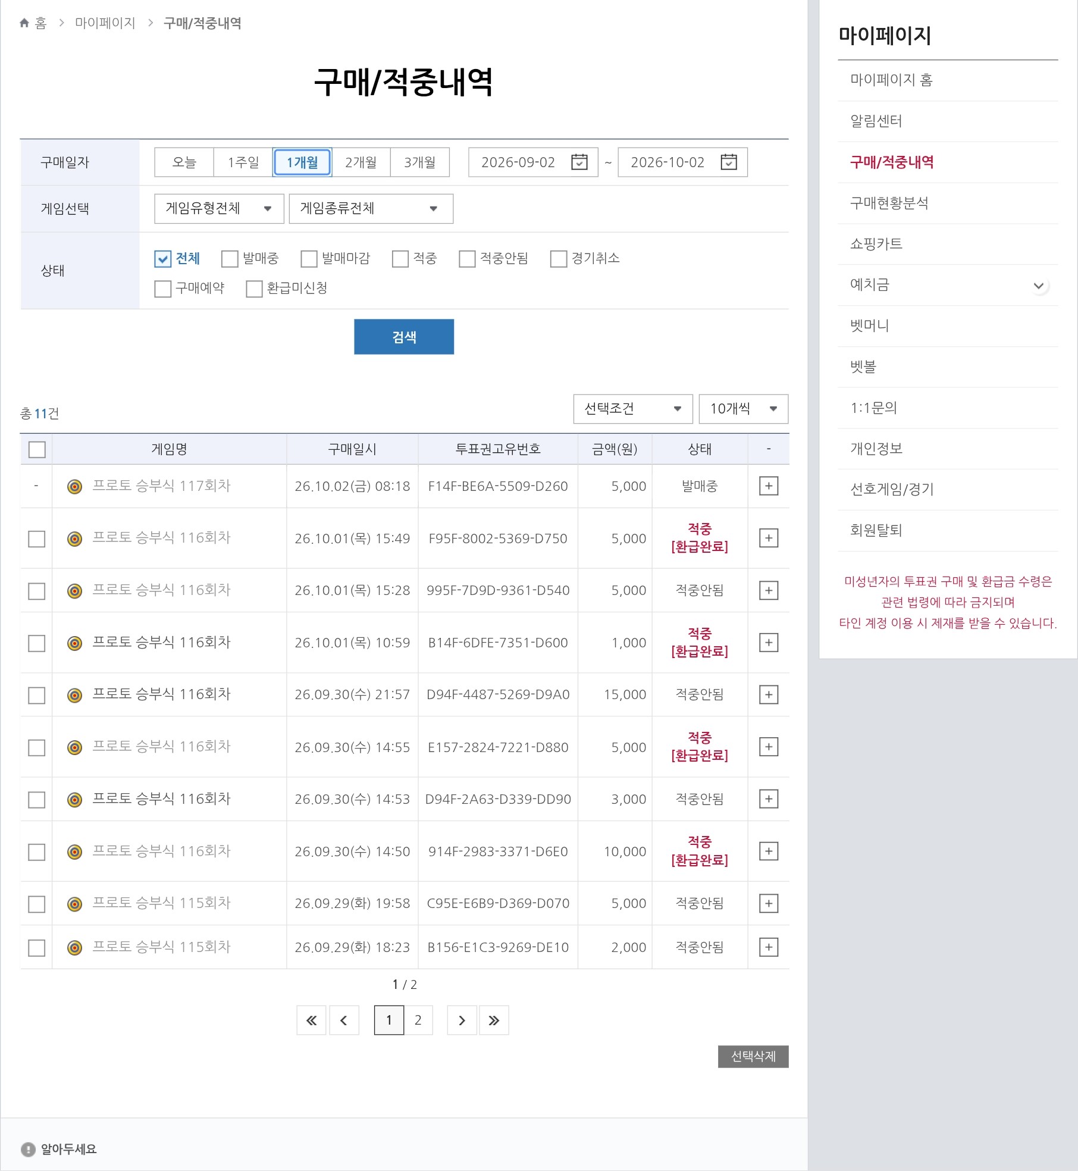1078x1171 pixels.
Task: Check the 발매중 status checkbox
Action: (x=230, y=259)
